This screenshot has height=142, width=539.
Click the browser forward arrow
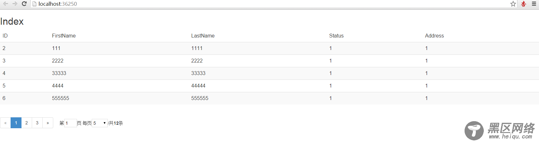pos(15,4)
